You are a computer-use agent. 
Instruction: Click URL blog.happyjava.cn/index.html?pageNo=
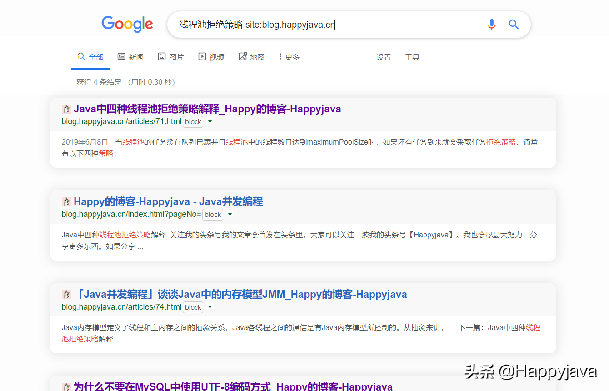131,214
